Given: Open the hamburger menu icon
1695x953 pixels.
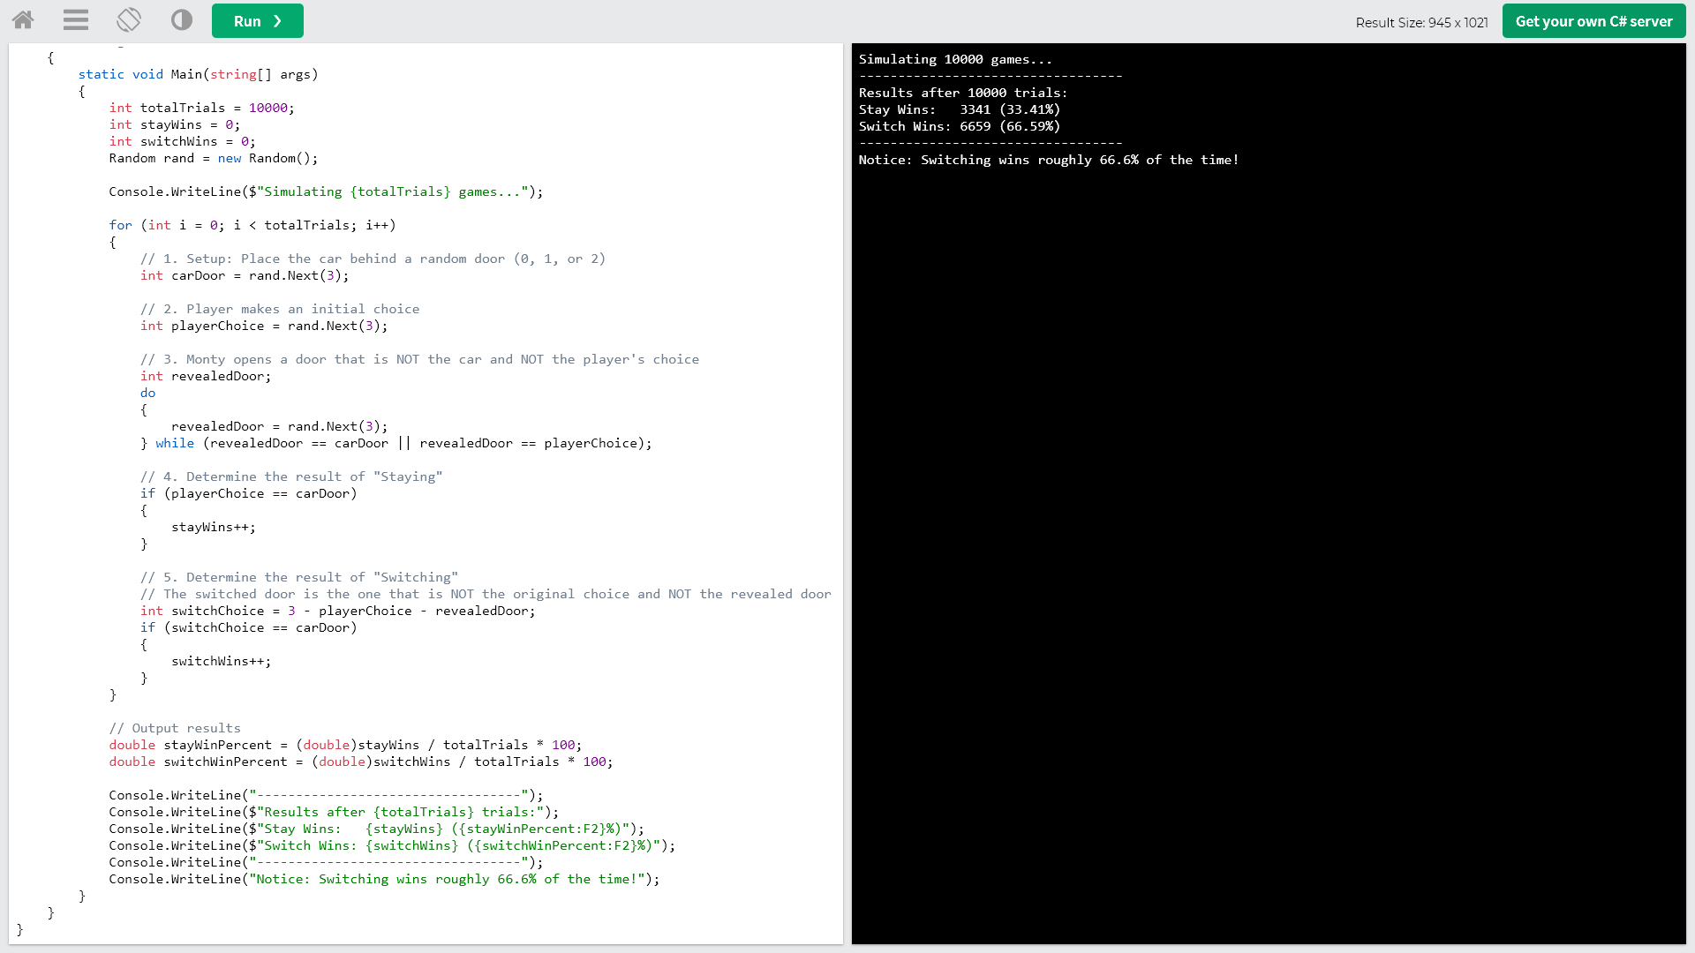Looking at the screenshot, I should (76, 19).
